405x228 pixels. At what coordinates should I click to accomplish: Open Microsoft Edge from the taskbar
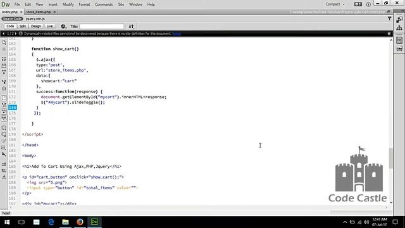point(51,222)
